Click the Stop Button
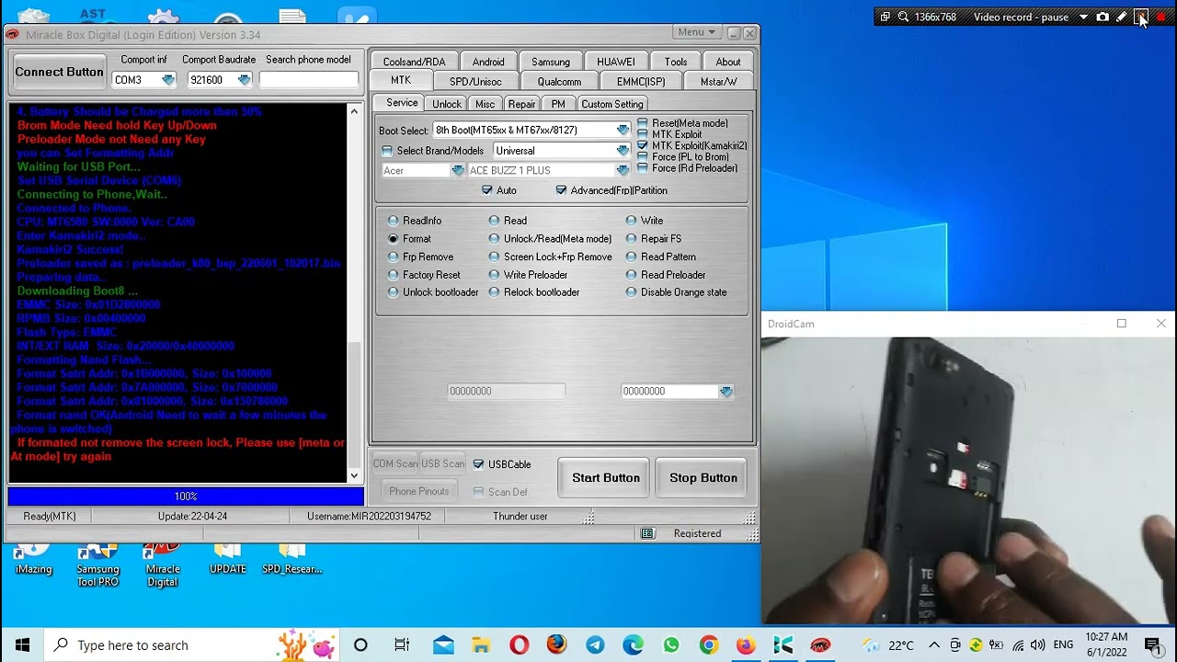Image resolution: width=1177 pixels, height=662 pixels. (x=703, y=478)
